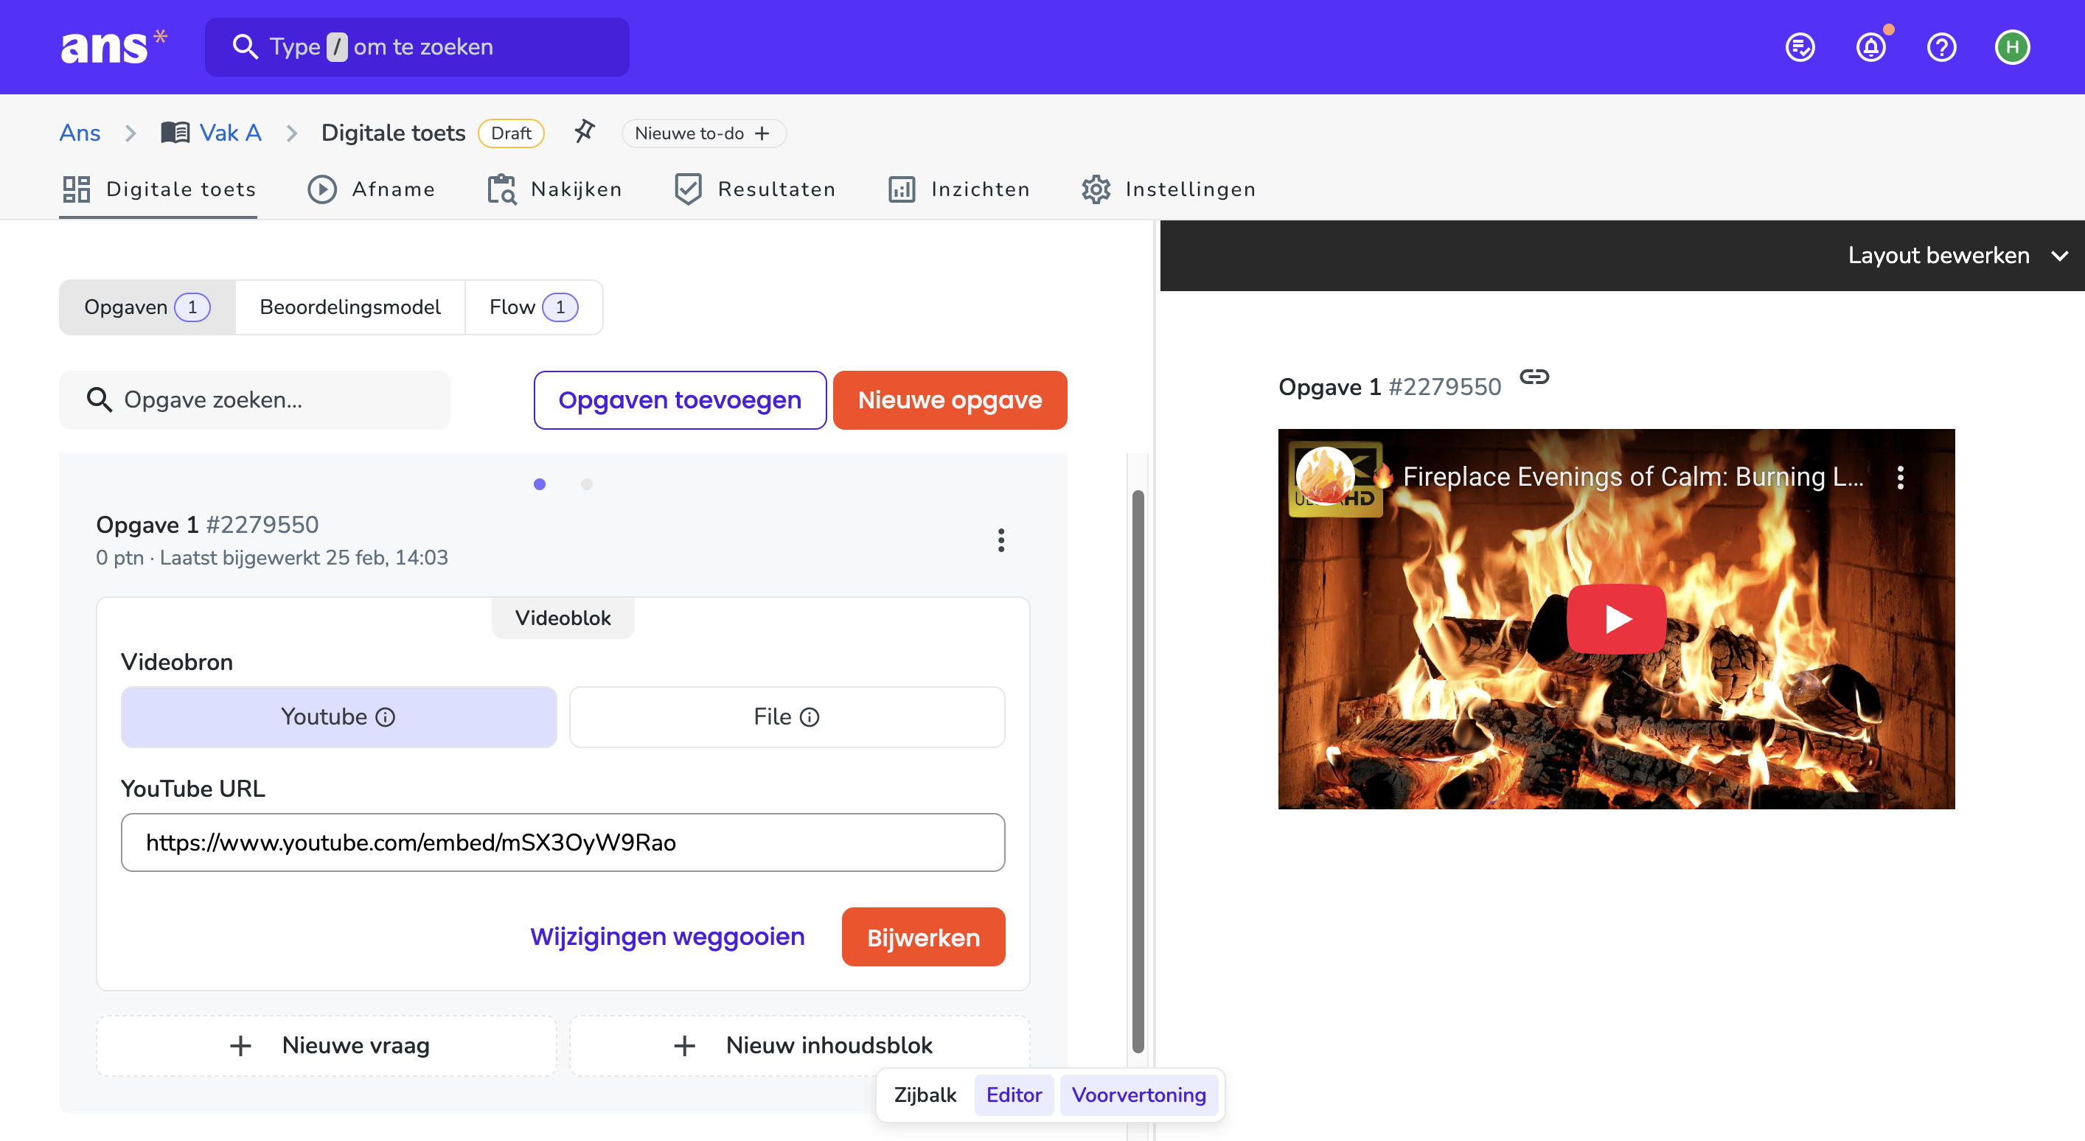Click the Draft status badge
The image size is (2085, 1141).
511,133
